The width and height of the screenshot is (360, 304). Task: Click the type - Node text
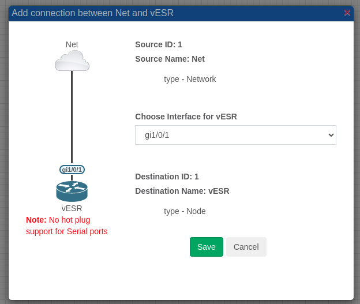[185, 211]
